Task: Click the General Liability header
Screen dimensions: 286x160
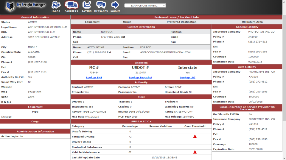Action: 247,27
